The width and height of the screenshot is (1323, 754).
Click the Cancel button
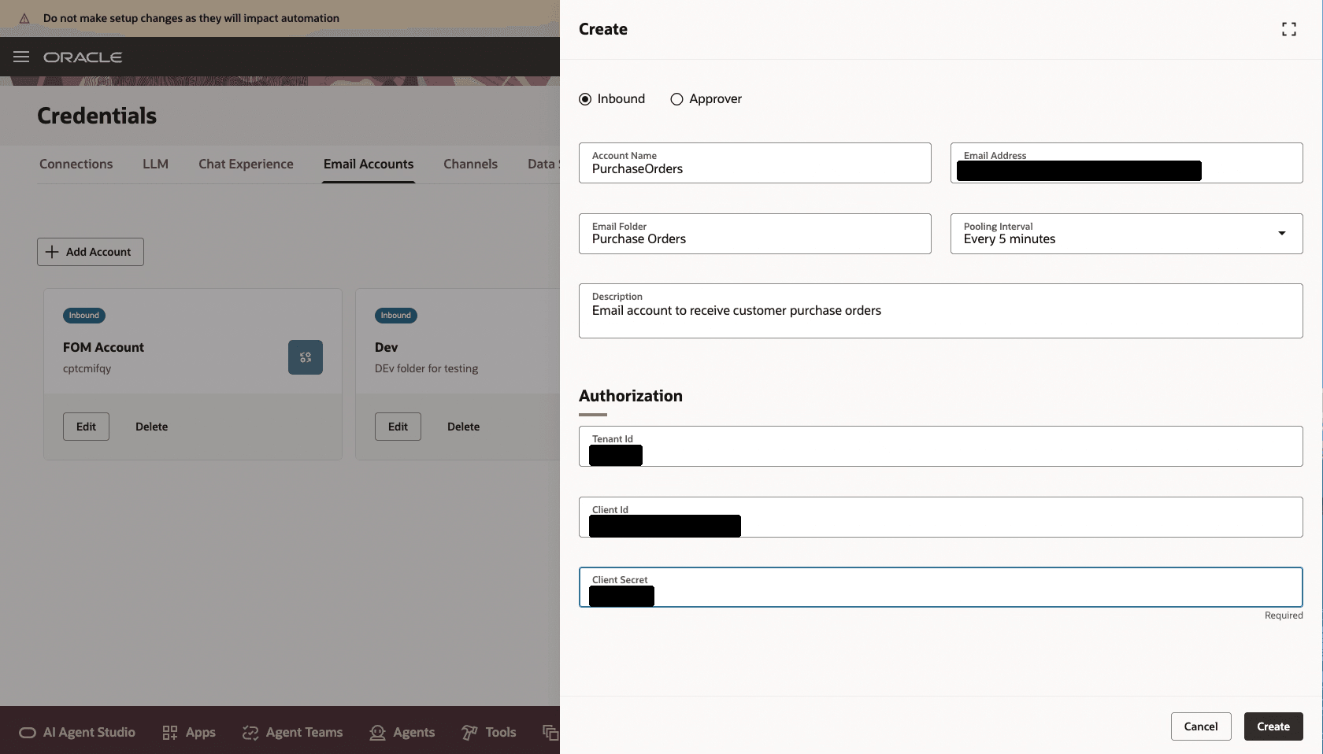pos(1201,726)
